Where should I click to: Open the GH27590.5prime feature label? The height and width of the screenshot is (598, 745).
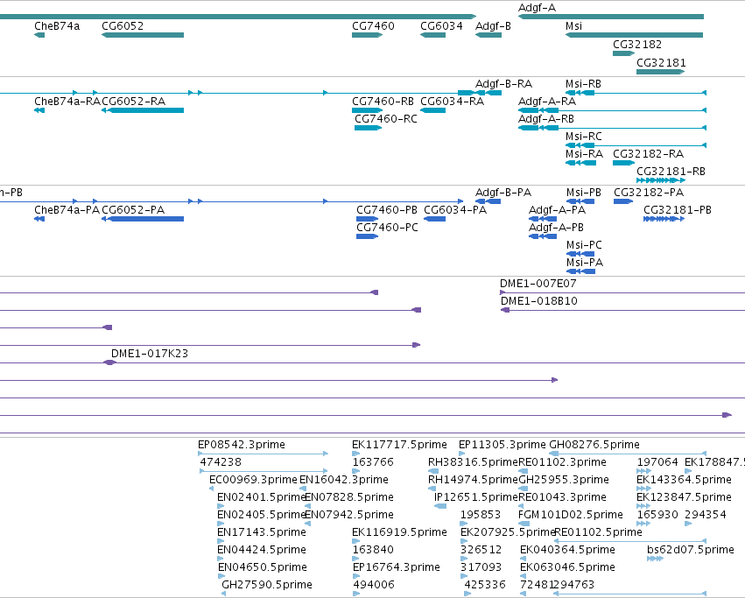pyautogui.click(x=267, y=585)
